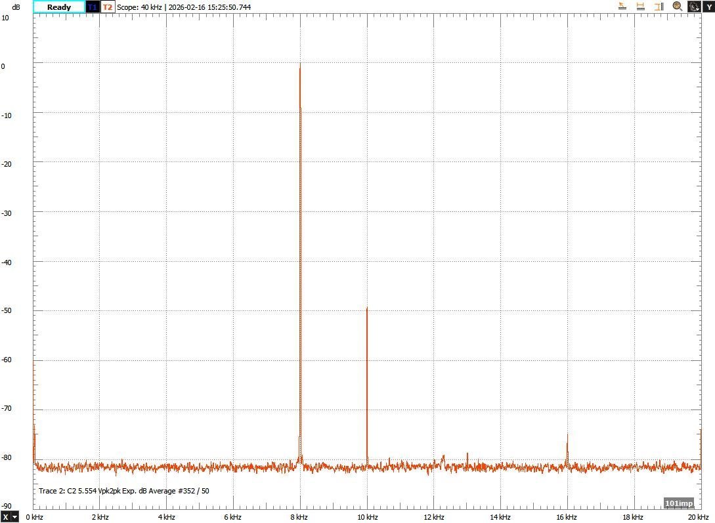
Task: Click the 10 kHz spur peak
Action: [x=367, y=309]
